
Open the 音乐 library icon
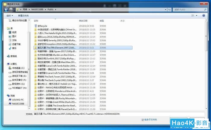10,48
